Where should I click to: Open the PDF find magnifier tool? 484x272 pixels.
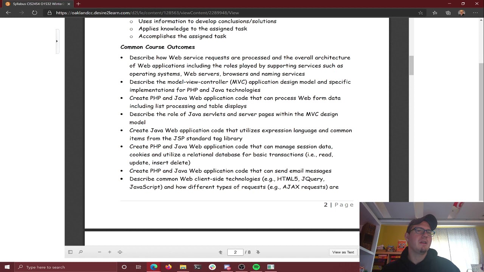(81, 252)
